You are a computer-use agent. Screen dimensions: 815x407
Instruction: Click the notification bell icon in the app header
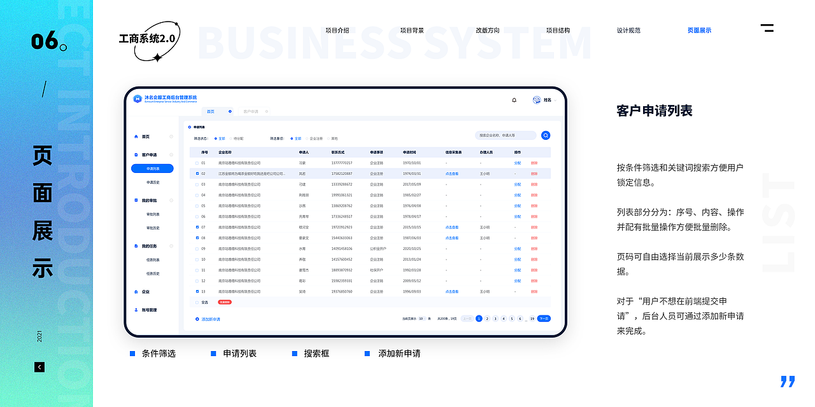514,100
